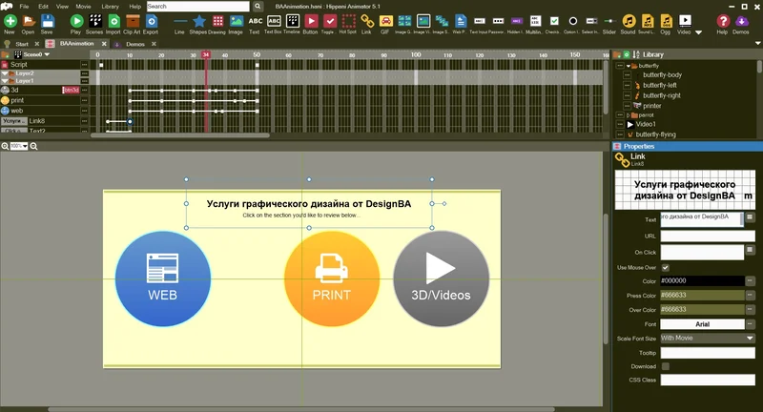The width and height of the screenshot is (763, 412).
Task: Insert a Toggle button element
Action: tap(329, 24)
